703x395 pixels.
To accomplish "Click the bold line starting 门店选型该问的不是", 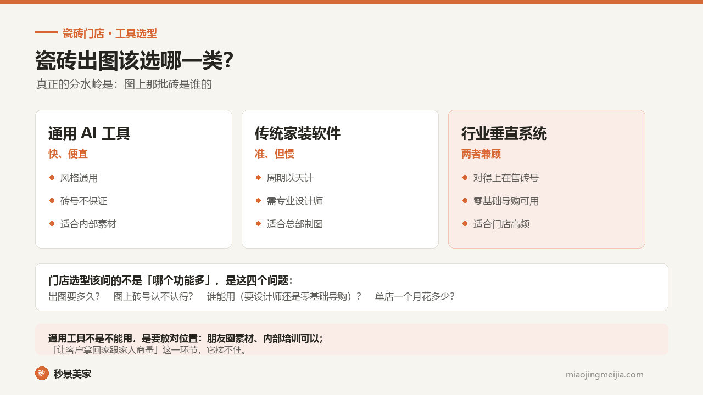I will 170,281.
